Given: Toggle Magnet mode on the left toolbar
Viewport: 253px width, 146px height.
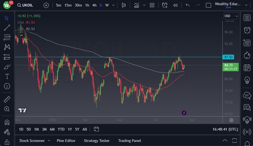Looking at the screenshot, I should pos(7,122).
